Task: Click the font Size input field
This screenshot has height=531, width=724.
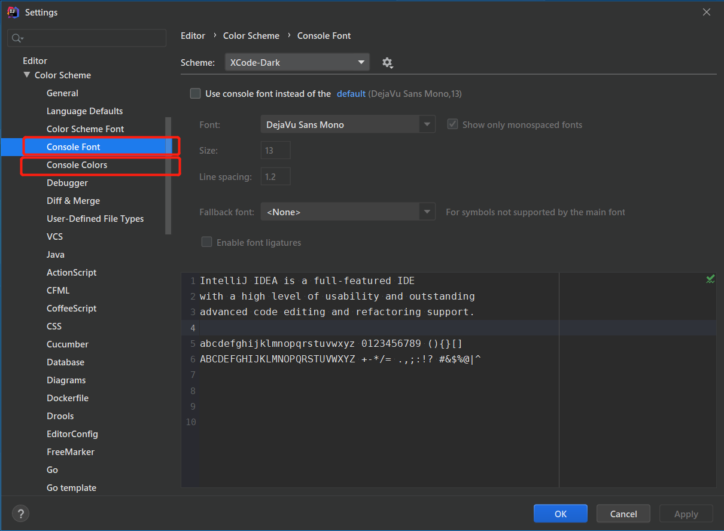Action: click(x=276, y=150)
